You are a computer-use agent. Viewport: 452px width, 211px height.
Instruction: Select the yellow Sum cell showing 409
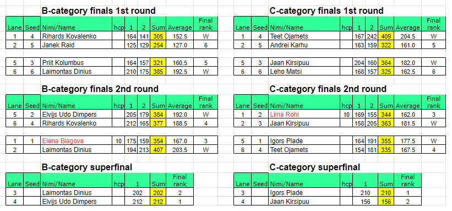click(386, 36)
